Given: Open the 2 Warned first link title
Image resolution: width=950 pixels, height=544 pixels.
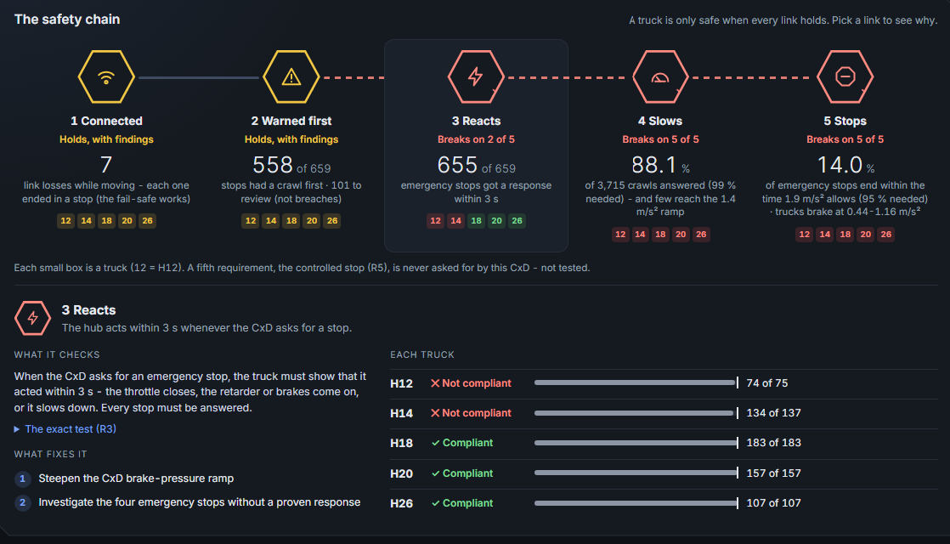Looking at the screenshot, I should (x=291, y=121).
